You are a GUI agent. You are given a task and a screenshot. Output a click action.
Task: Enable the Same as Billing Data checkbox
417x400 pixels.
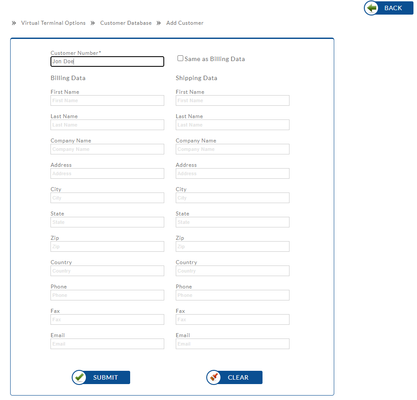180,58
